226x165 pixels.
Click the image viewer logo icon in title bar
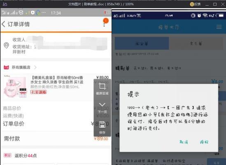point(5,4)
